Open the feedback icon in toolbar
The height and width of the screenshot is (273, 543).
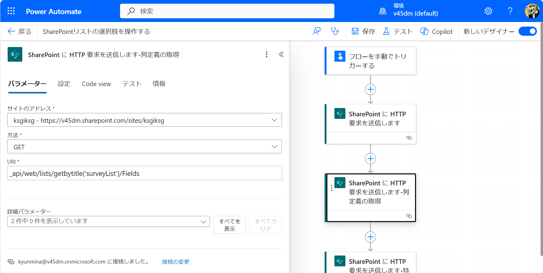[x=317, y=31]
